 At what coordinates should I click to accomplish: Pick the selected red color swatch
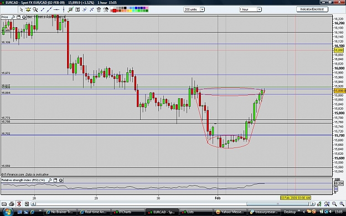point(114,10)
